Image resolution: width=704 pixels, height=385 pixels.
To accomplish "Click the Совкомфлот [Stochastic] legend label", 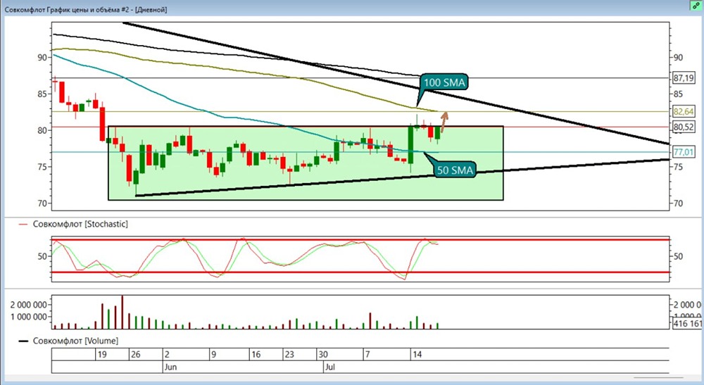I will (x=80, y=224).
